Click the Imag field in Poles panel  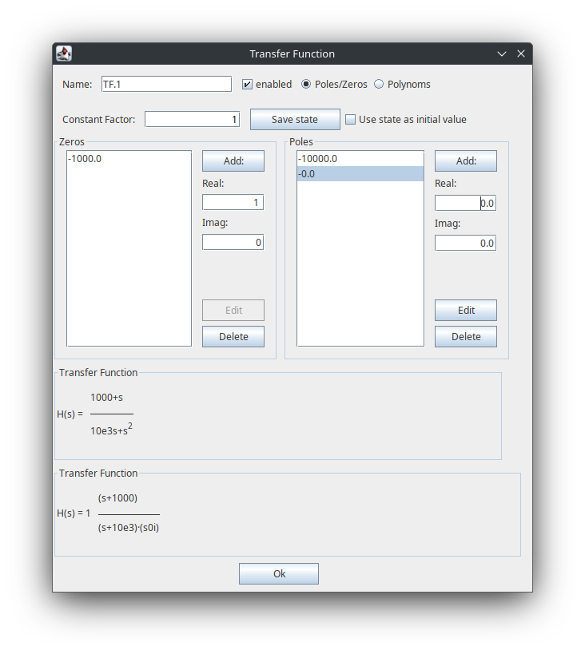point(466,244)
